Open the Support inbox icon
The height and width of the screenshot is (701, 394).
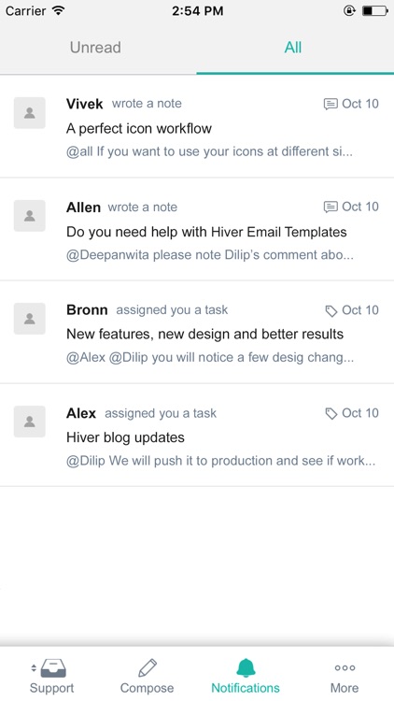click(x=53, y=668)
